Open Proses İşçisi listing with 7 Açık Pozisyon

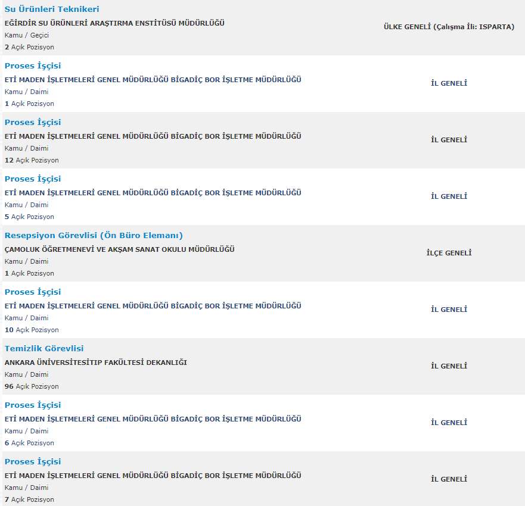click(33, 461)
